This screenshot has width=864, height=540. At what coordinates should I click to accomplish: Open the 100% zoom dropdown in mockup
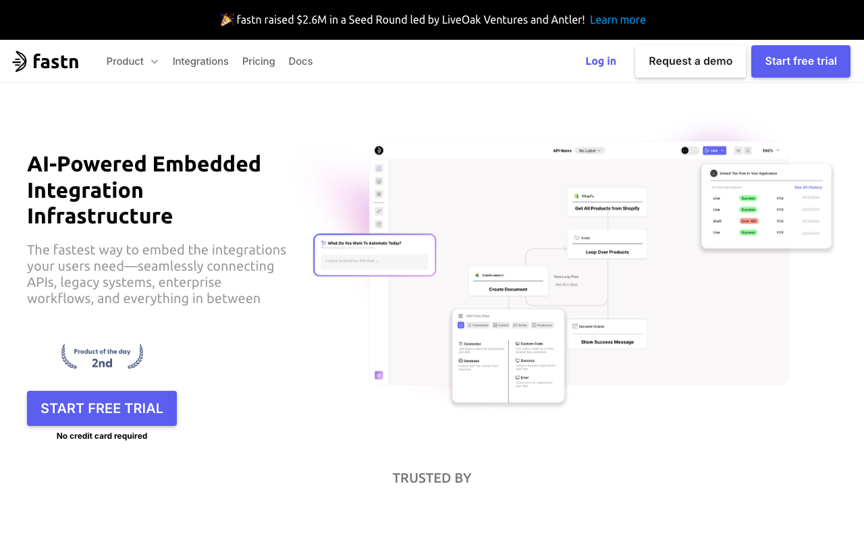pos(771,151)
